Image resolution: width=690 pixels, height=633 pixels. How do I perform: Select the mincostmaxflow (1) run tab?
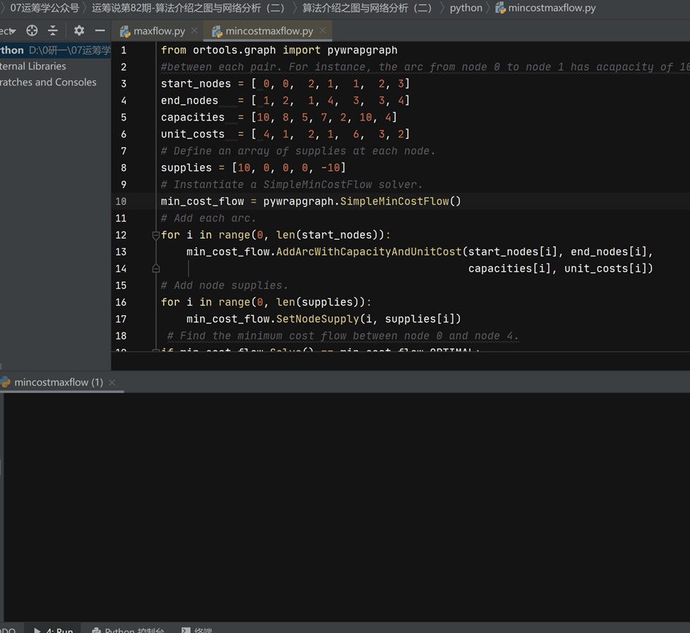tap(58, 383)
